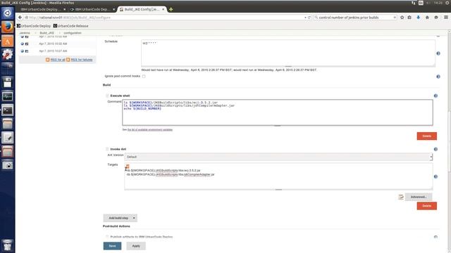Image resolution: width=451 pixels, height=253 pixels.
Task: Reload the page with refresh icon
Action: [x=309, y=18]
